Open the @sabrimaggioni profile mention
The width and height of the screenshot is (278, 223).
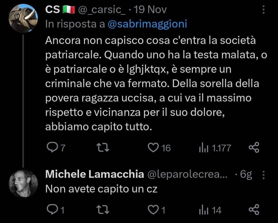tap(147, 24)
